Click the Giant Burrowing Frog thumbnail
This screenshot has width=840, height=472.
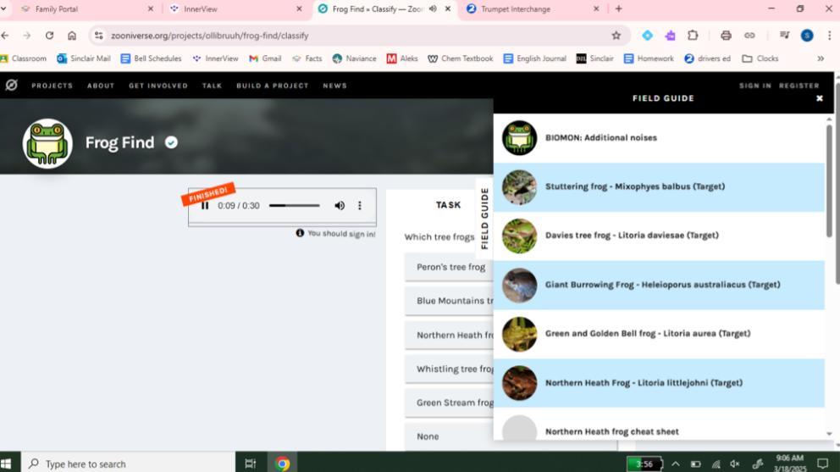coord(519,286)
